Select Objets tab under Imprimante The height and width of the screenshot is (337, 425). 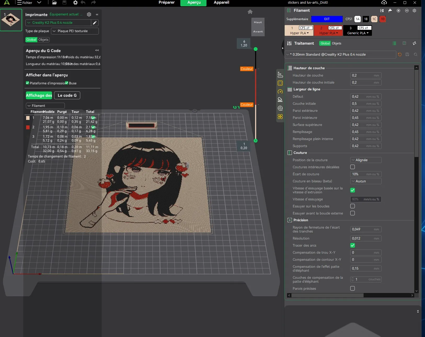(43, 40)
